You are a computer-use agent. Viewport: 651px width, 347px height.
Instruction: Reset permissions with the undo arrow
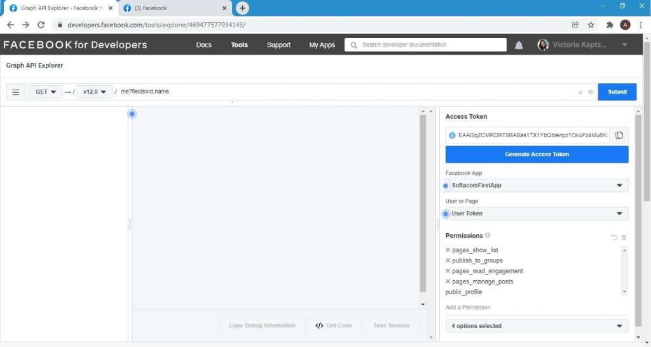(x=614, y=238)
